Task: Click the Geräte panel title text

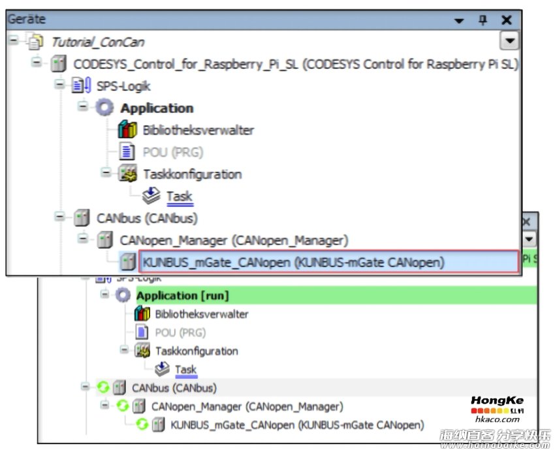Action: [27, 19]
